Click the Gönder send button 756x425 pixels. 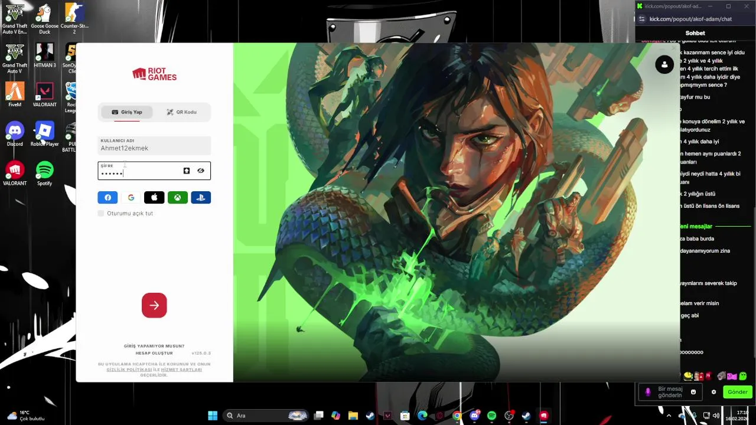[x=738, y=392]
